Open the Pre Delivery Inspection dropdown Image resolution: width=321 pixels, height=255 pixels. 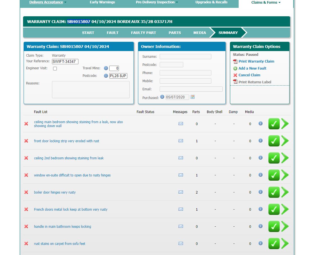point(157,2)
